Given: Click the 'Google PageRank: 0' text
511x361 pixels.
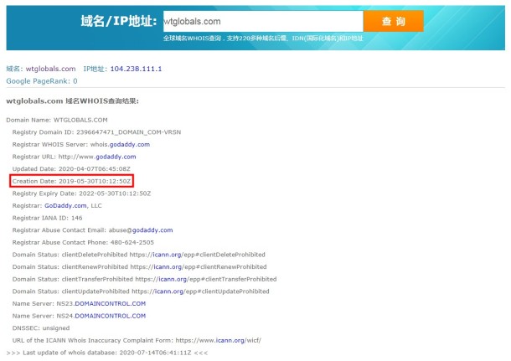Looking at the screenshot, I should (x=42, y=81).
